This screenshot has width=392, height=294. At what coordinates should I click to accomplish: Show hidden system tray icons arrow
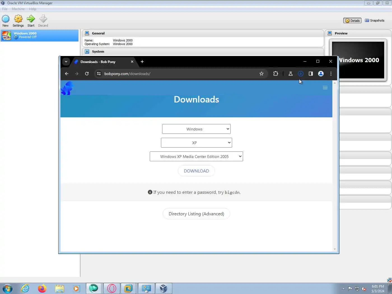(343, 289)
